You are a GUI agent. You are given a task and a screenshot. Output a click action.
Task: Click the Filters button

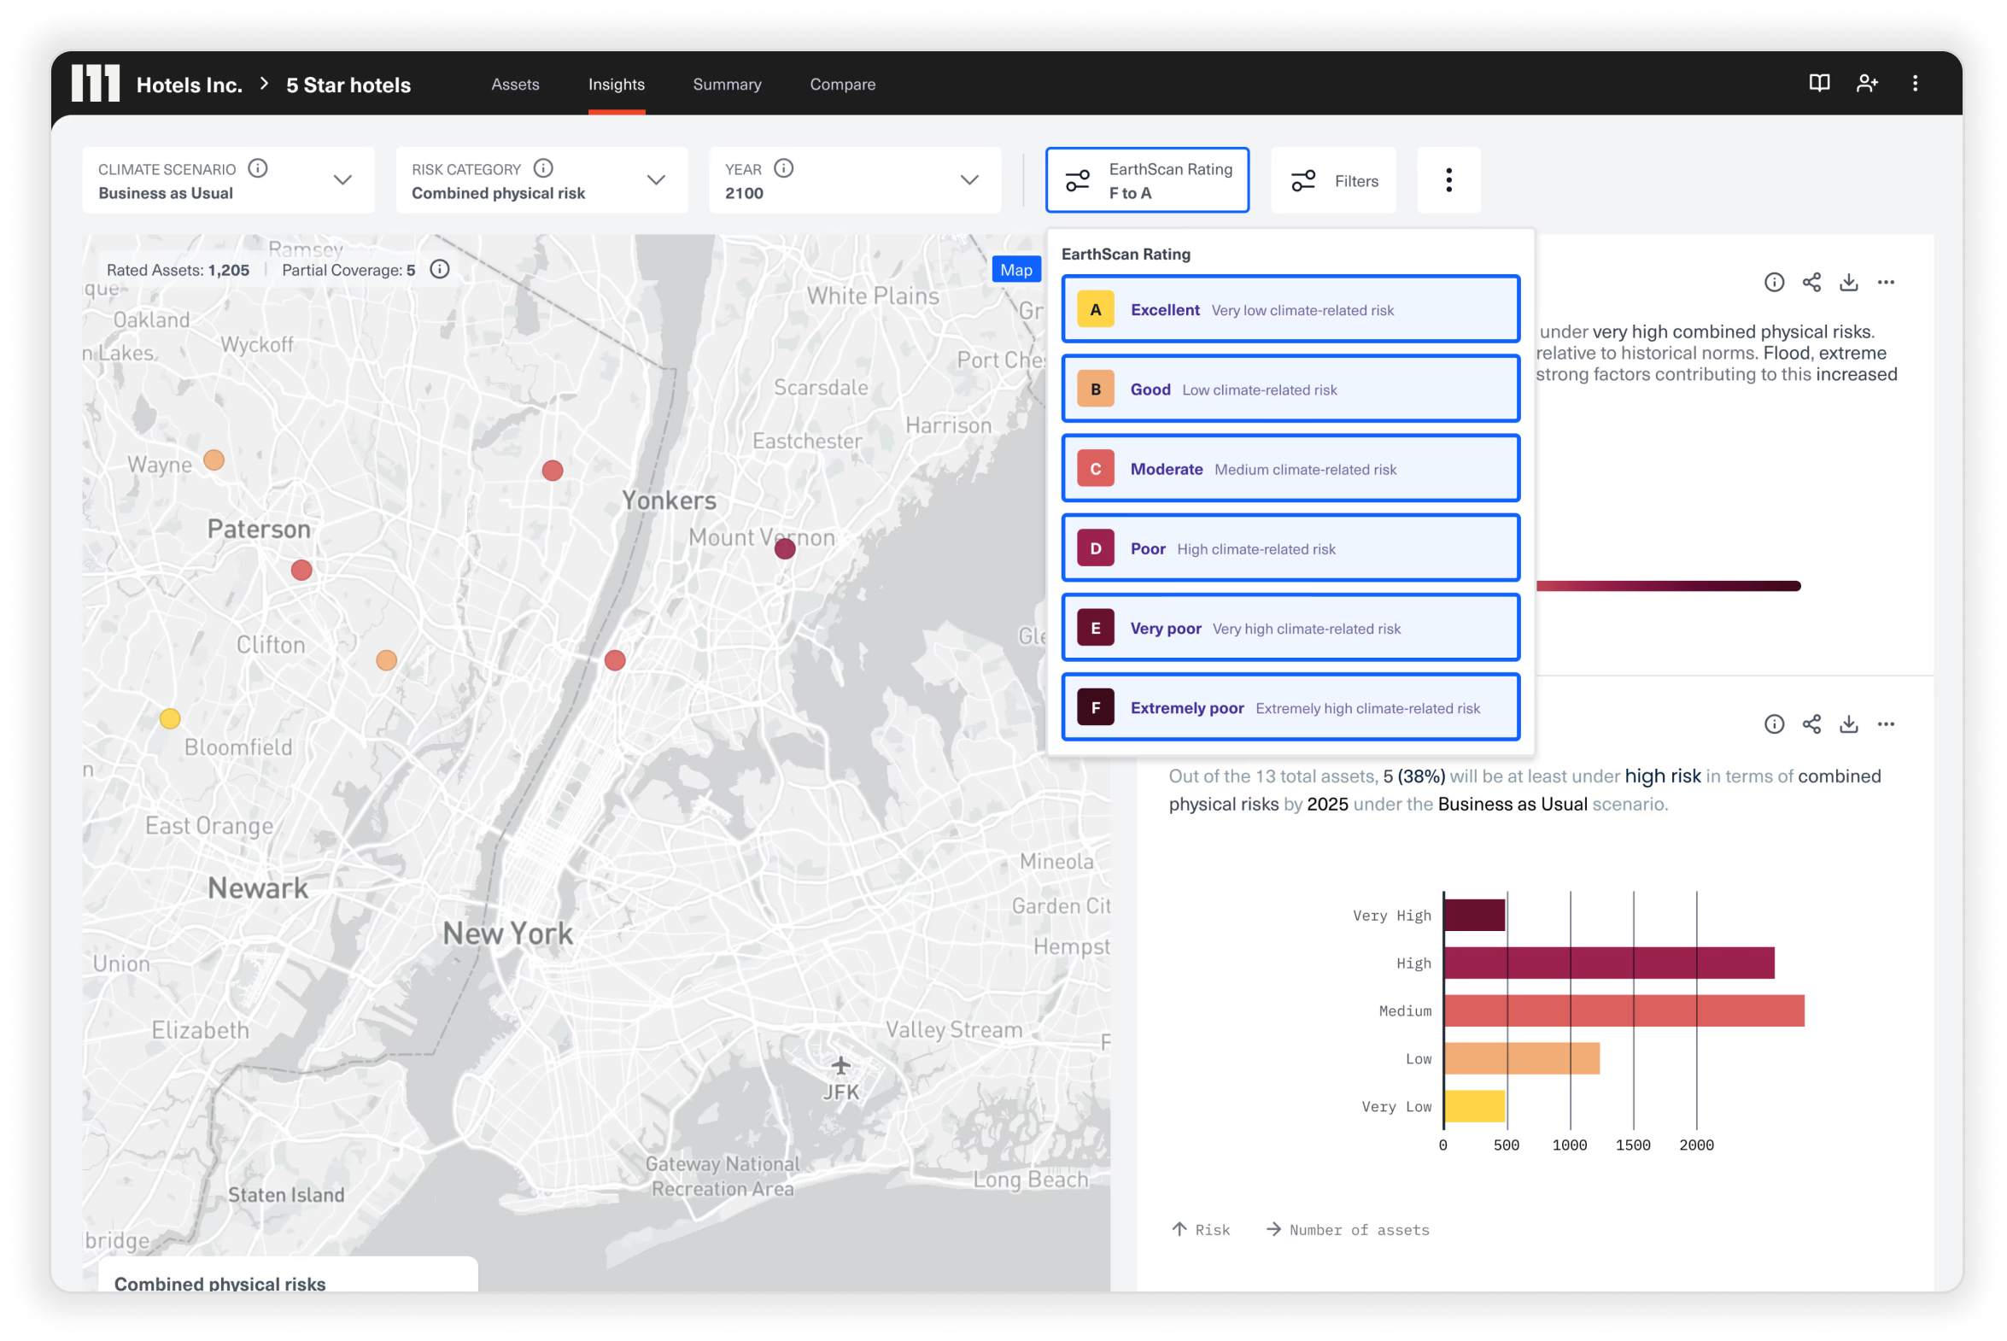(x=1333, y=180)
